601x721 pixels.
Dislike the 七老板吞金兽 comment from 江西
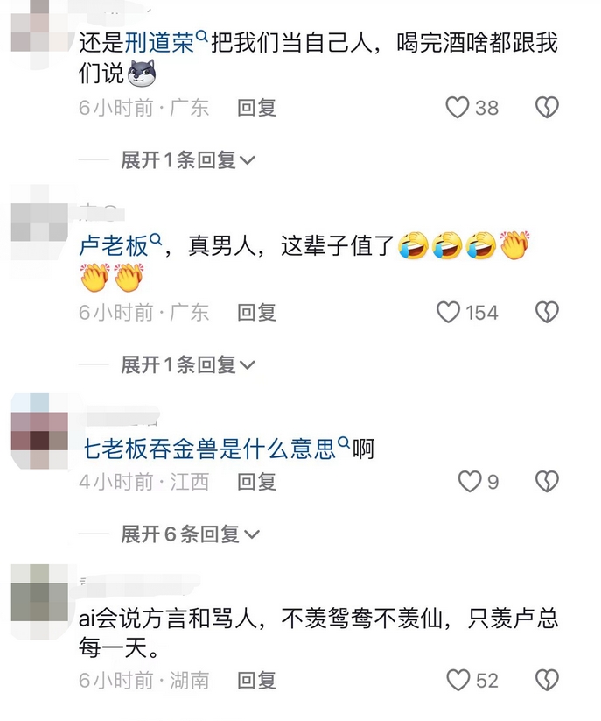coord(547,482)
